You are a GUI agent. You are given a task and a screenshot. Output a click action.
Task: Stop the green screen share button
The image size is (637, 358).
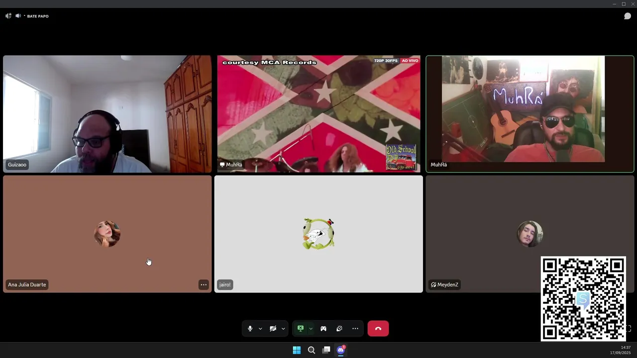pyautogui.click(x=301, y=329)
